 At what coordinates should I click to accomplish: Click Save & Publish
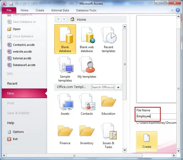point(18,113)
